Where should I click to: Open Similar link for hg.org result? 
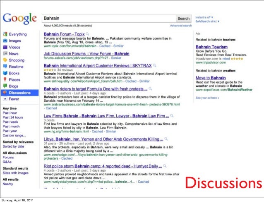tap(111, 131)
